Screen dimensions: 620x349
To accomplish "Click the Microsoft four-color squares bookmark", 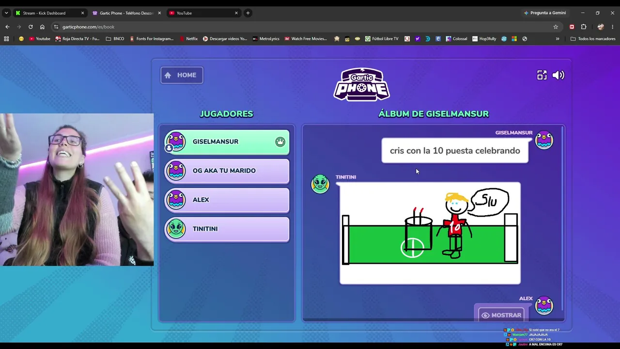I will click(514, 39).
